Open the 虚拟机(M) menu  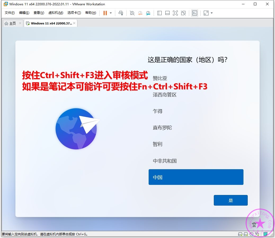(56, 13)
